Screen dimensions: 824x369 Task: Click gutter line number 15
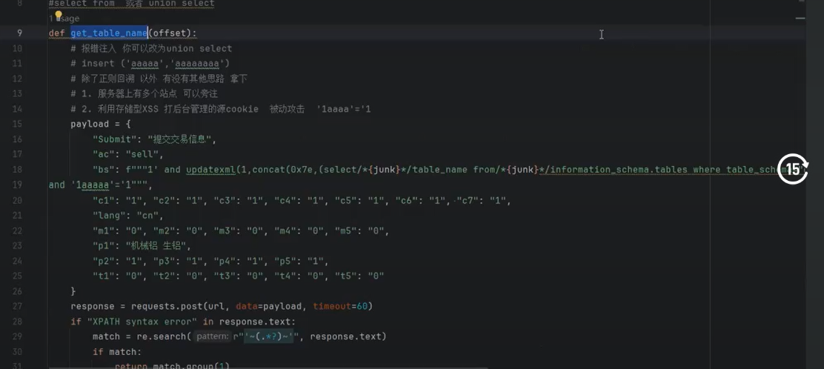tap(17, 124)
